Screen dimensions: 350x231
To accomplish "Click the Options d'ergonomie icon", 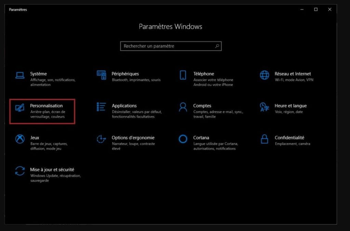I will tap(101, 139).
